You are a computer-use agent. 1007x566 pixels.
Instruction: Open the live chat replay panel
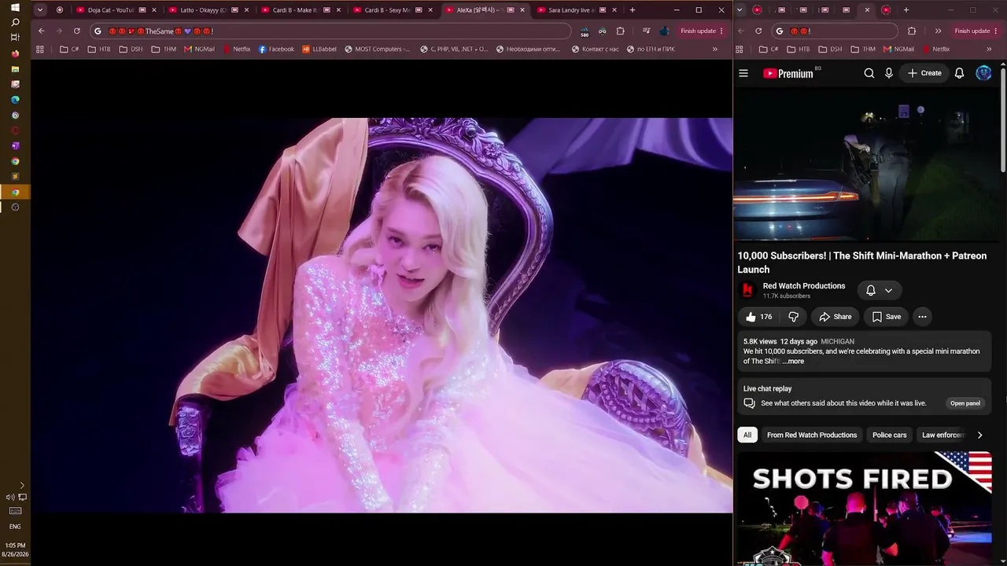965,403
